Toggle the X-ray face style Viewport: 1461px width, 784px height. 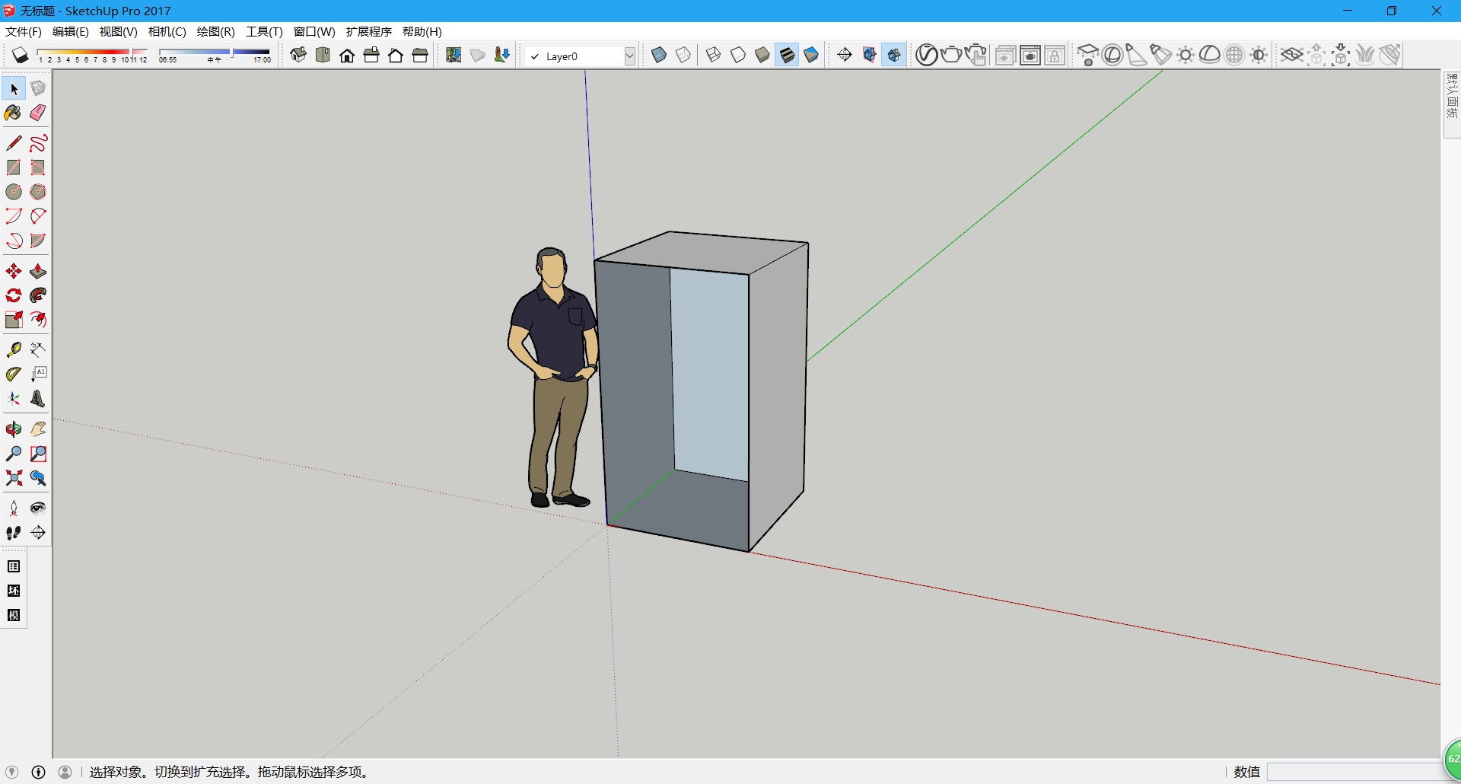click(659, 55)
